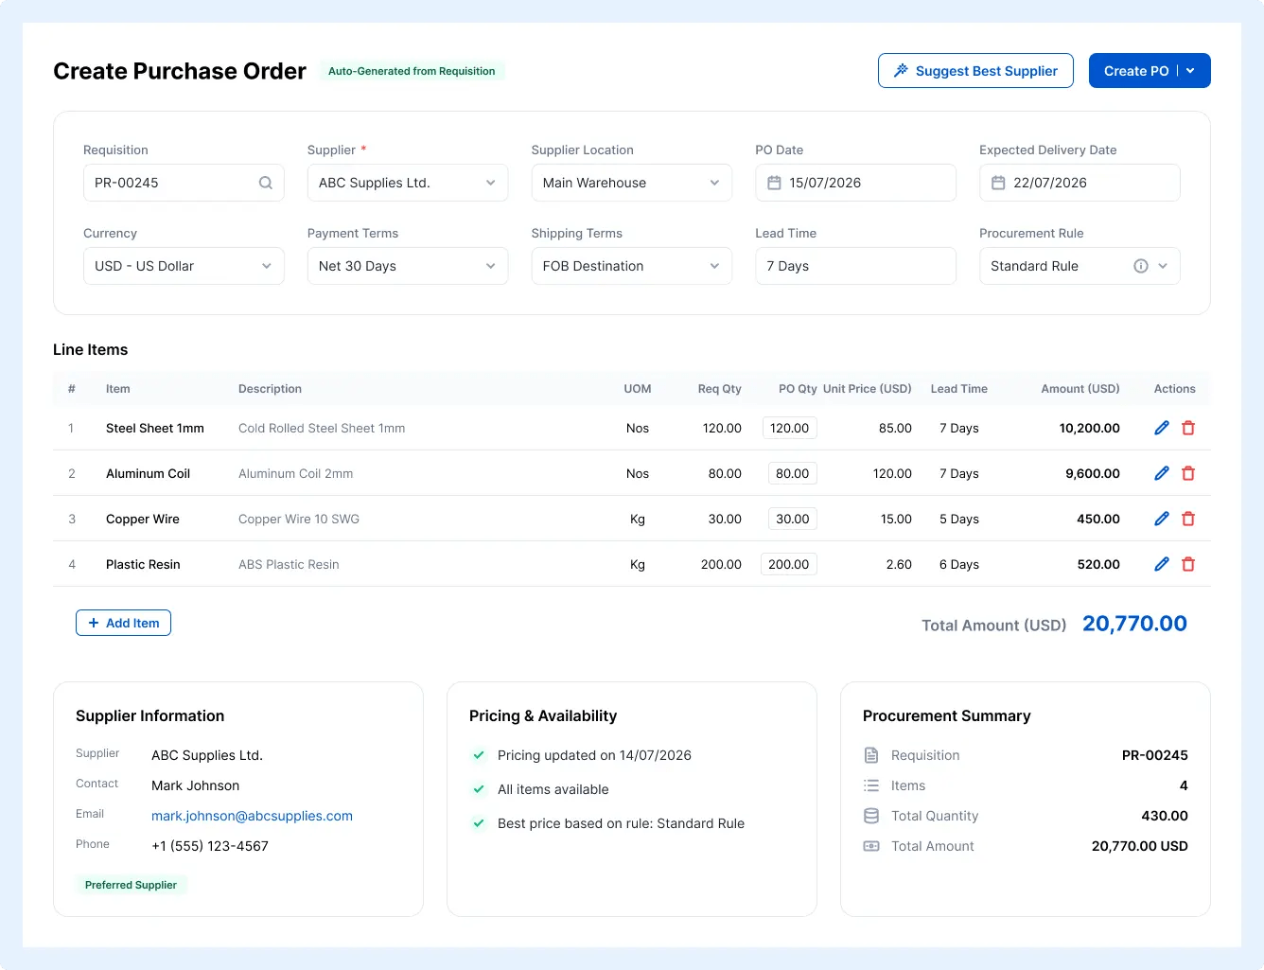This screenshot has height=970, width=1264.
Task: Open mark.johnson@abcsupplies.com email link
Action: point(252,816)
